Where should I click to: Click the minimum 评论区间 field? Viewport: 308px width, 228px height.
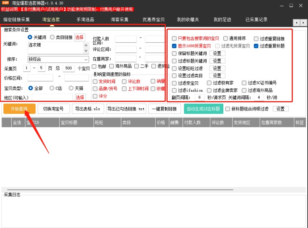[126, 49]
